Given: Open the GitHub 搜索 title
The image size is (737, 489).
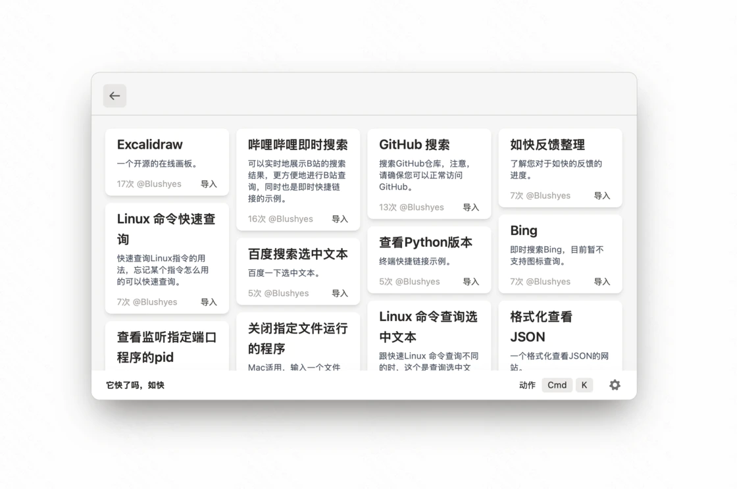Looking at the screenshot, I should pos(414,144).
